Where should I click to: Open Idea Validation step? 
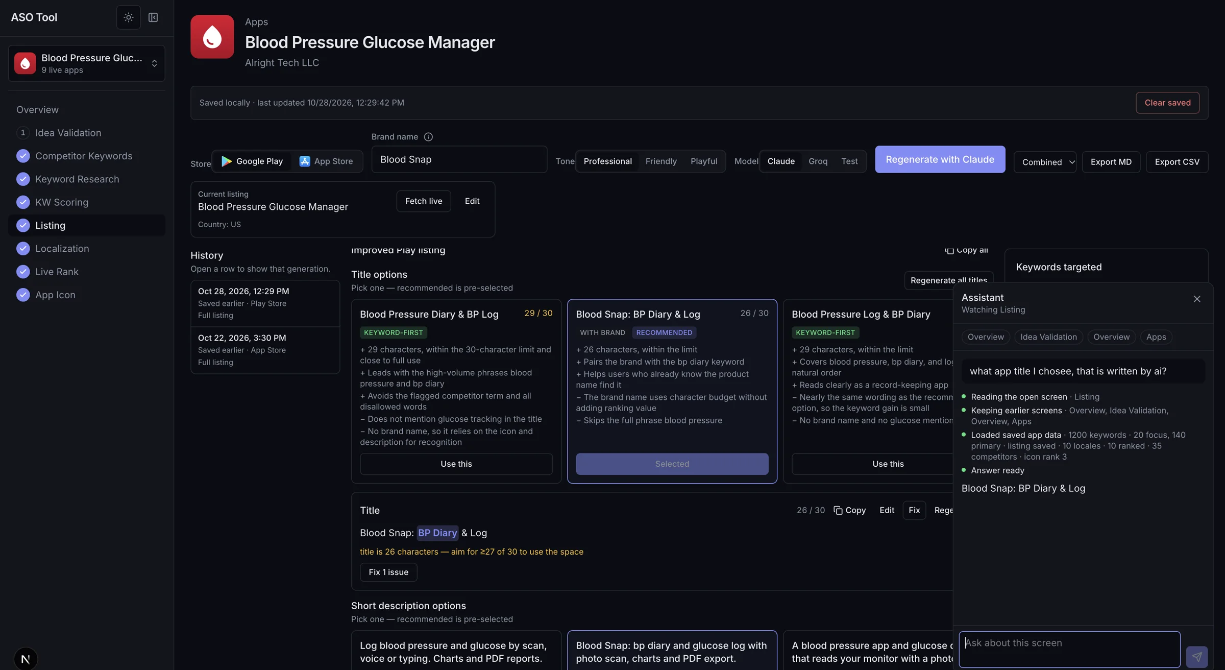(68, 133)
